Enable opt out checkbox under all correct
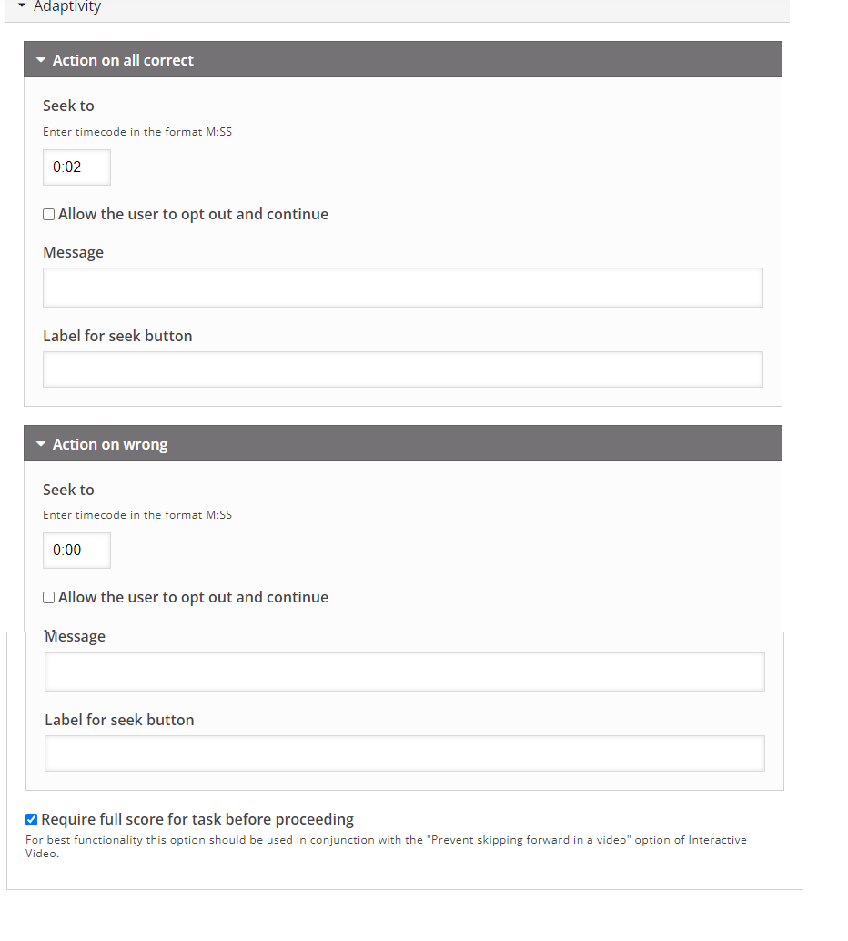The height and width of the screenshot is (941, 848). (48, 214)
